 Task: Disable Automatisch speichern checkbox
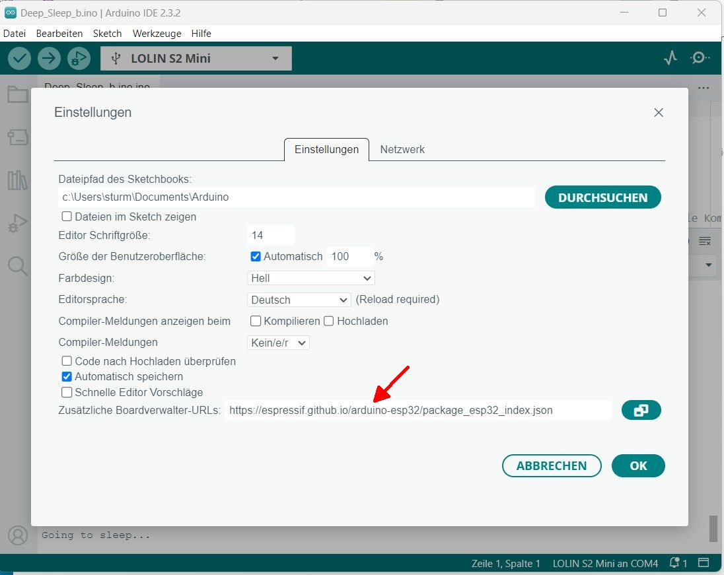67,377
